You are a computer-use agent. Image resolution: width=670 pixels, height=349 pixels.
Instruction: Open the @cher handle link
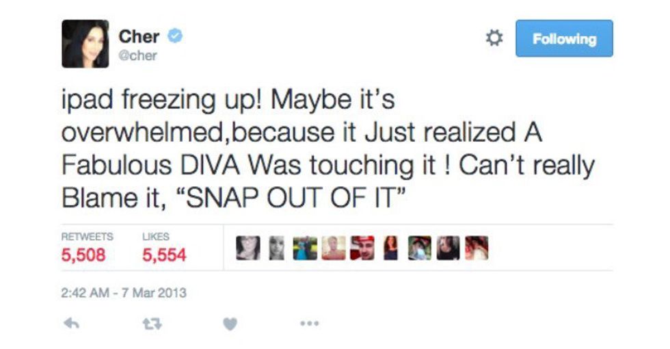[137, 56]
